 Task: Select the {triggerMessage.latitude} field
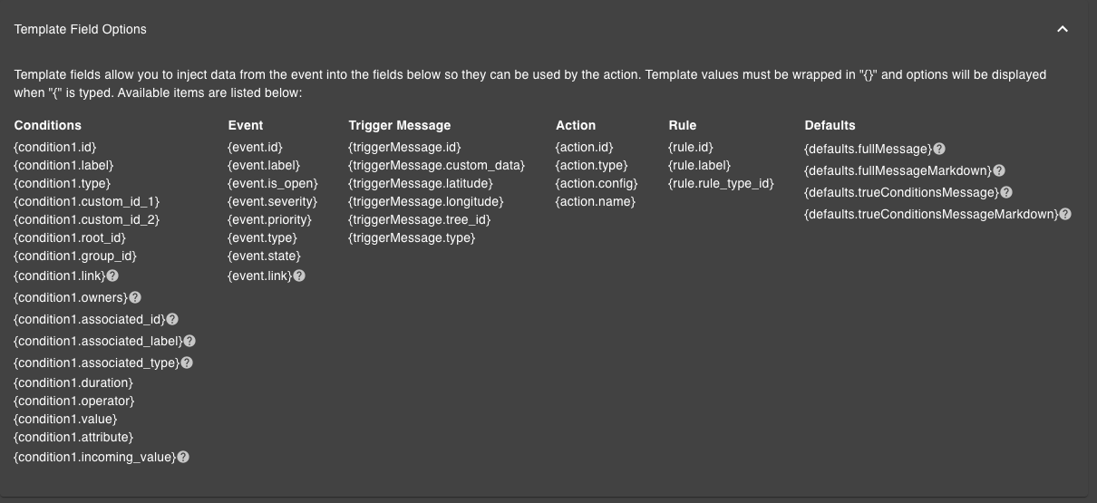click(421, 183)
